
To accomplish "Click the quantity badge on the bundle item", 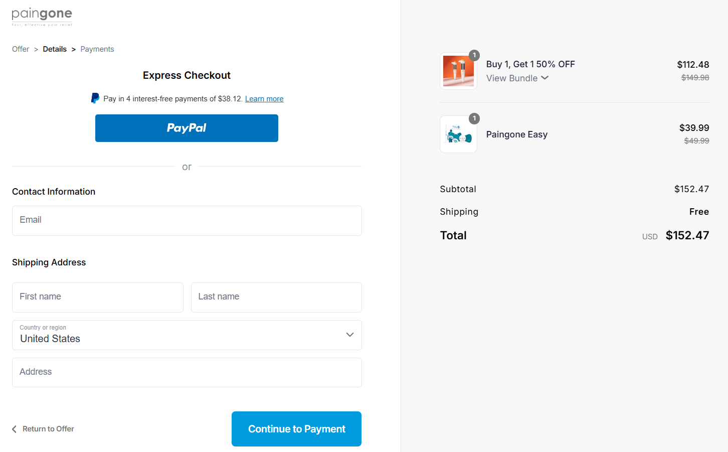I will point(474,55).
